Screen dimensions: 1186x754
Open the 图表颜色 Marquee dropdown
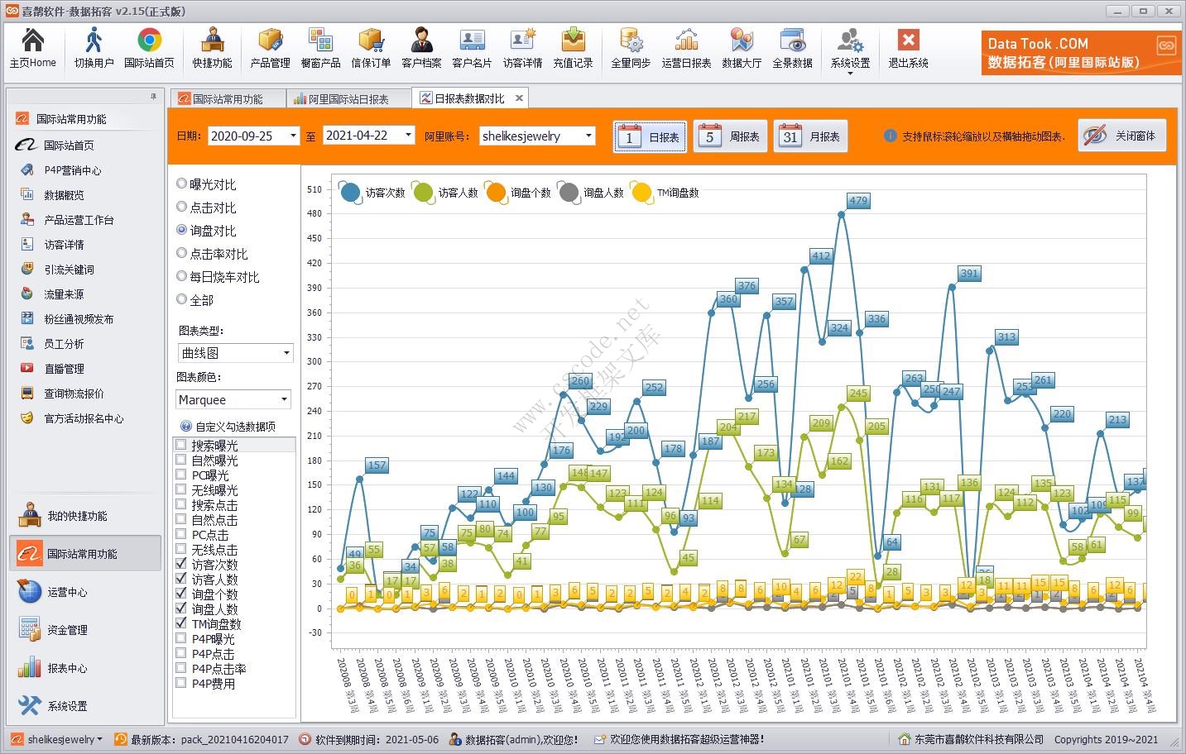point(284,399)
